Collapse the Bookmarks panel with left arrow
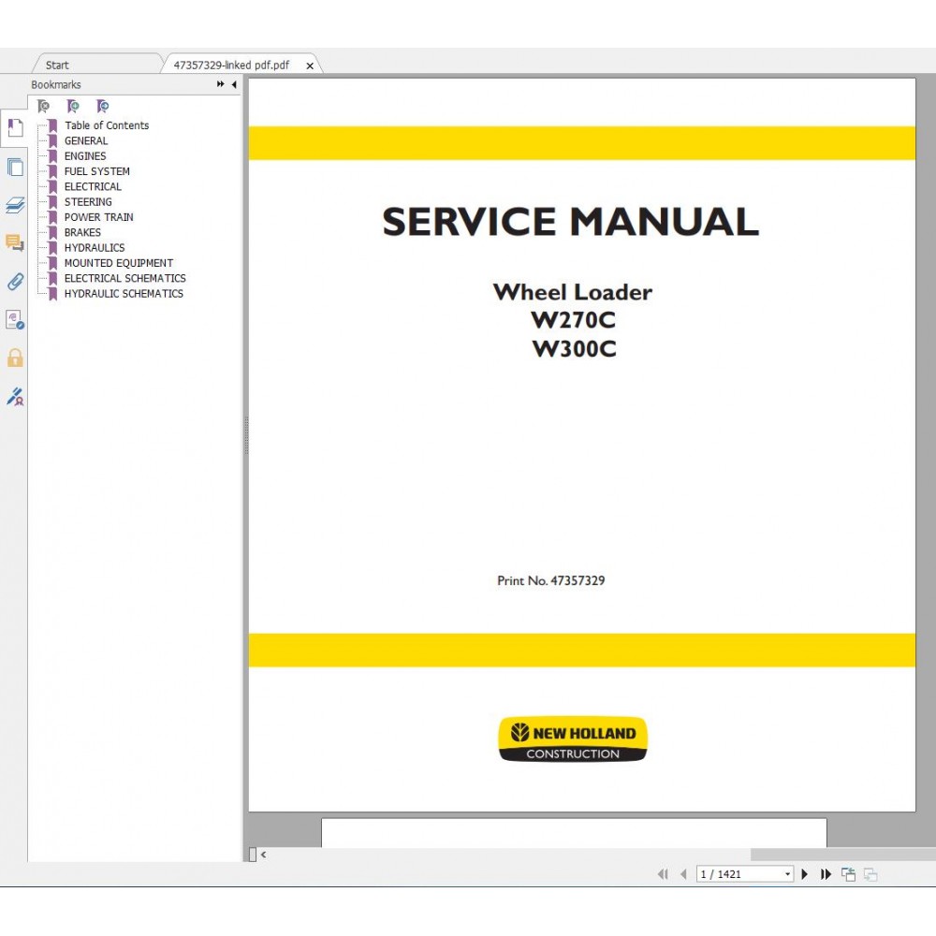The image size is (936, 936). pos(234,84)
